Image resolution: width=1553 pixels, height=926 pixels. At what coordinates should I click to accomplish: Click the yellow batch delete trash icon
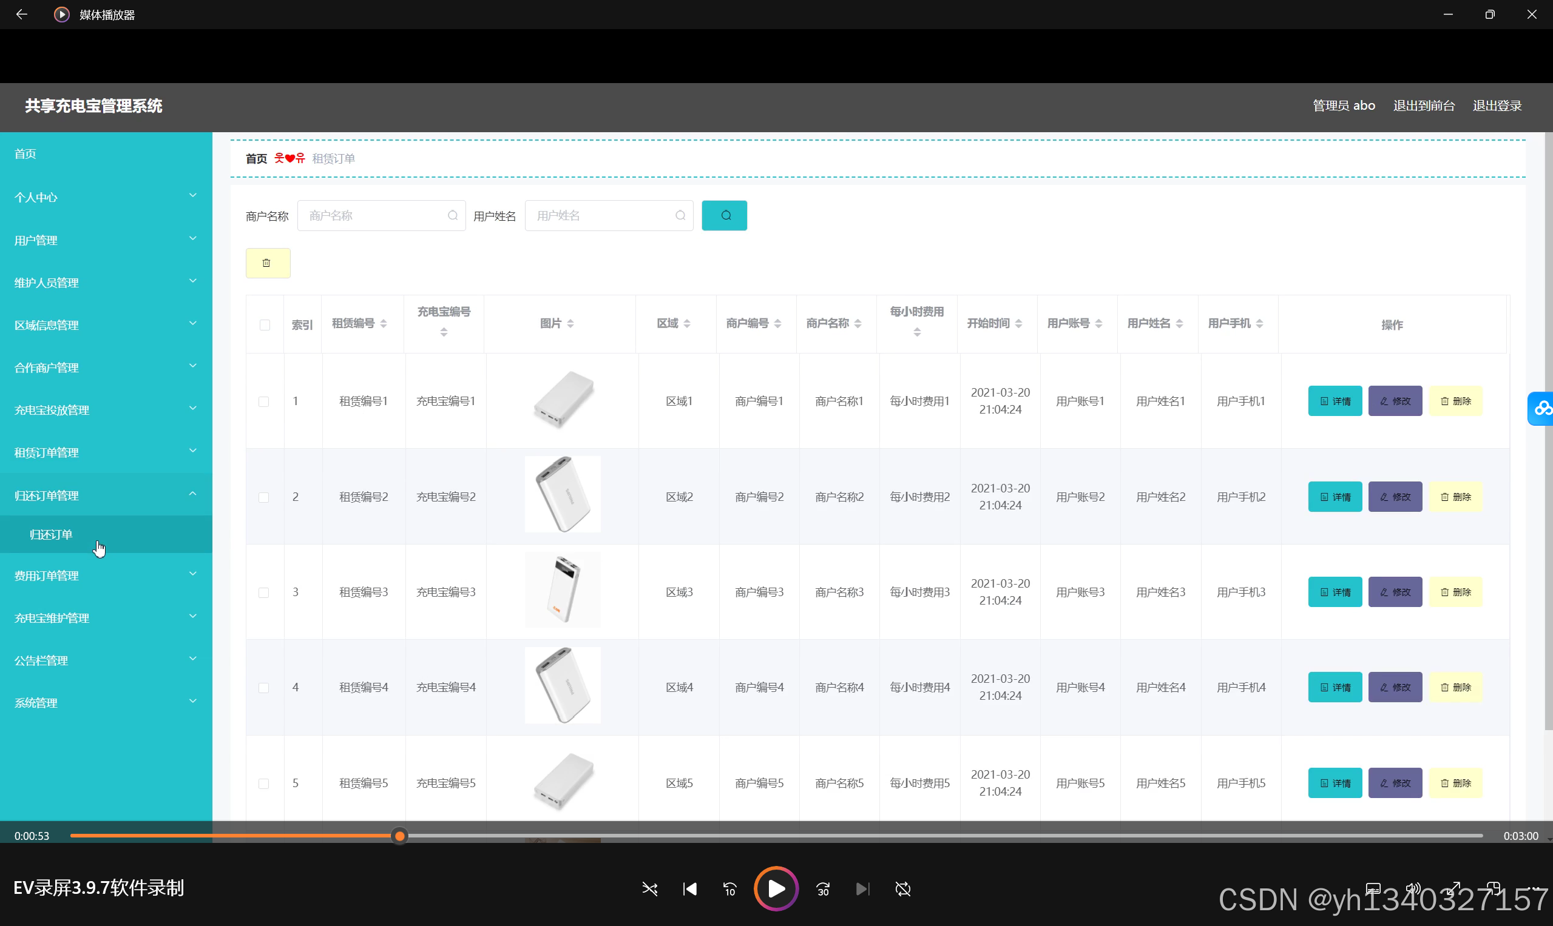click(x=267, y=263)
